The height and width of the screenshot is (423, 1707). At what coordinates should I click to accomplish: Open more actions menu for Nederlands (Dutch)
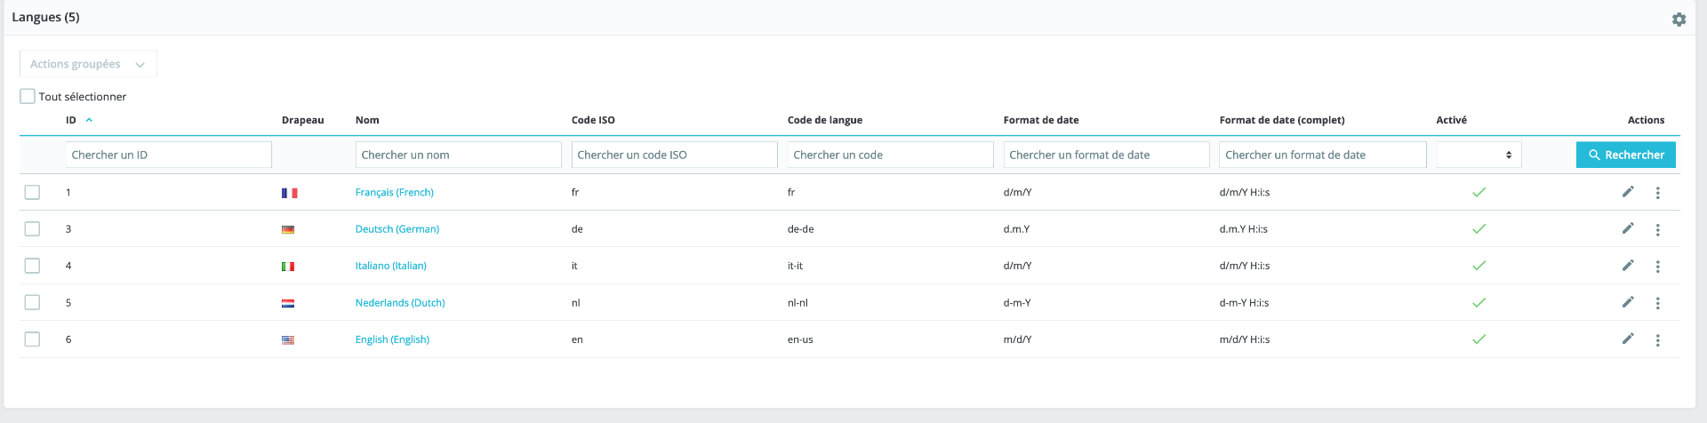1658,304
